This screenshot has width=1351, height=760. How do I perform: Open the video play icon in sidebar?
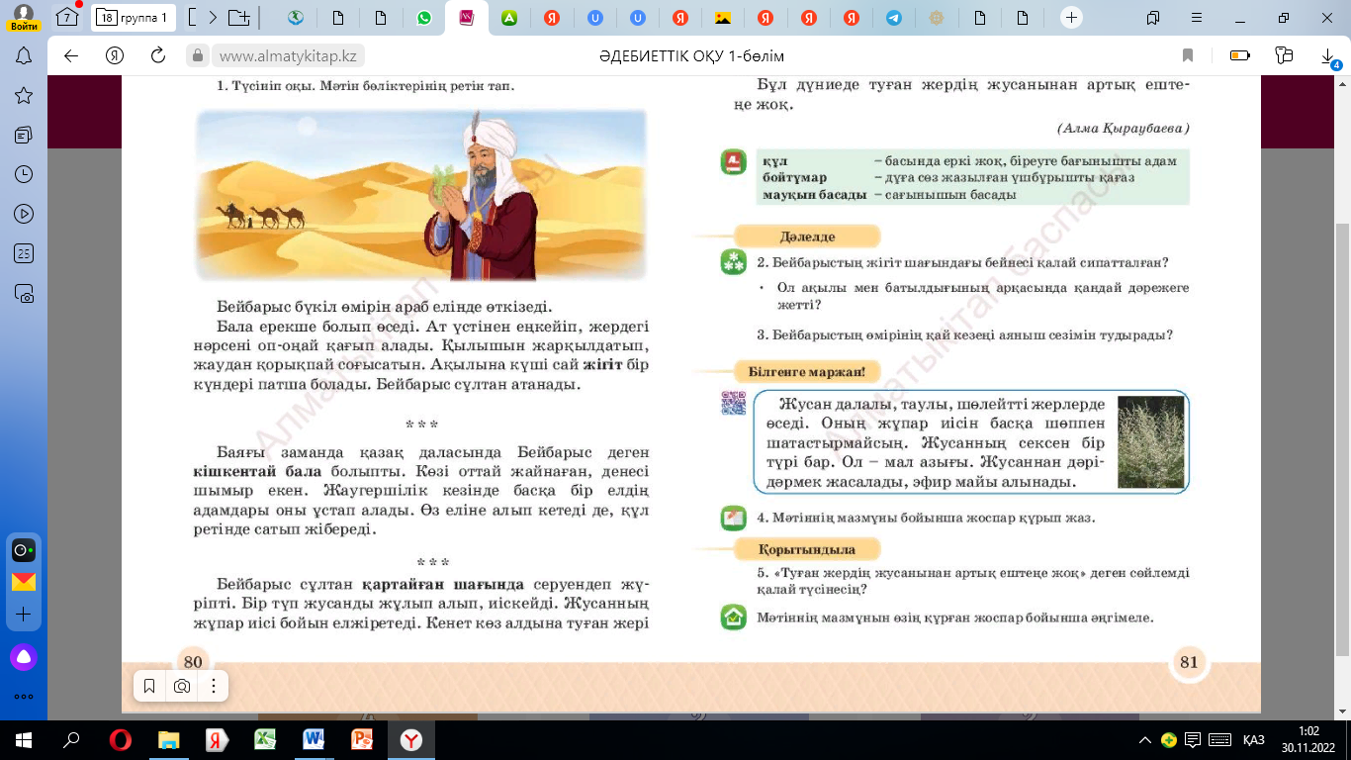24,214
